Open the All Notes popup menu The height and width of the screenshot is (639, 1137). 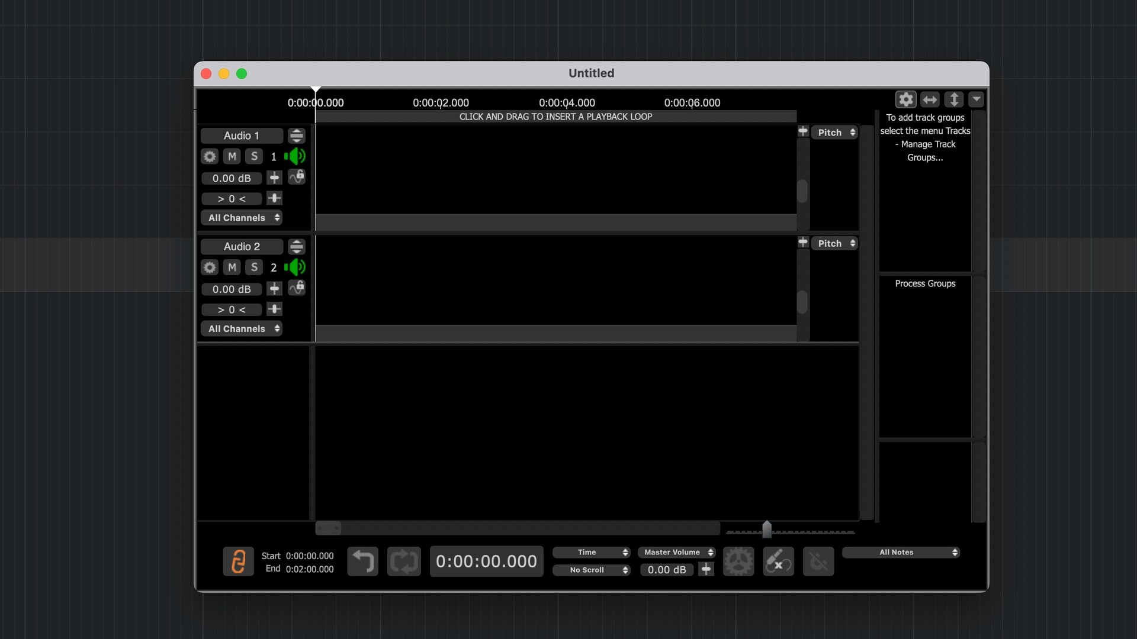pos(901,552)
